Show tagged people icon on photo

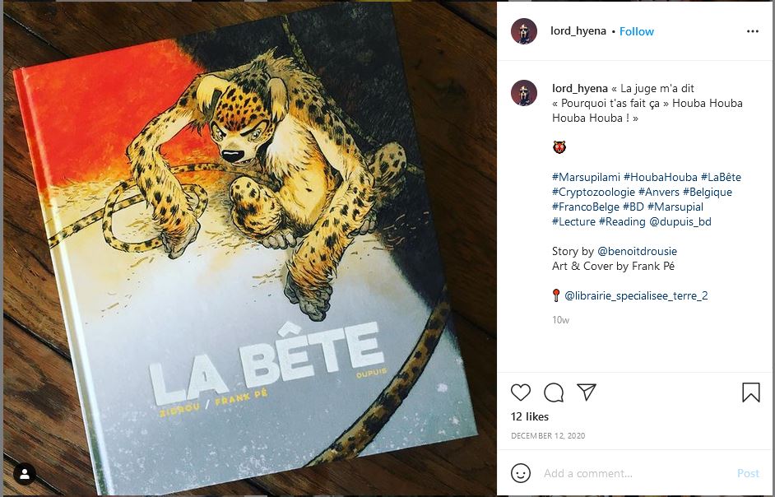pyautogui.click(x=25, y=474)
